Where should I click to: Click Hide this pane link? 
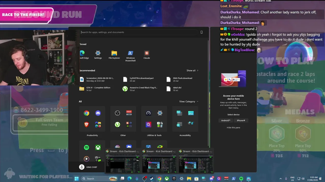[x=233, y=128]
